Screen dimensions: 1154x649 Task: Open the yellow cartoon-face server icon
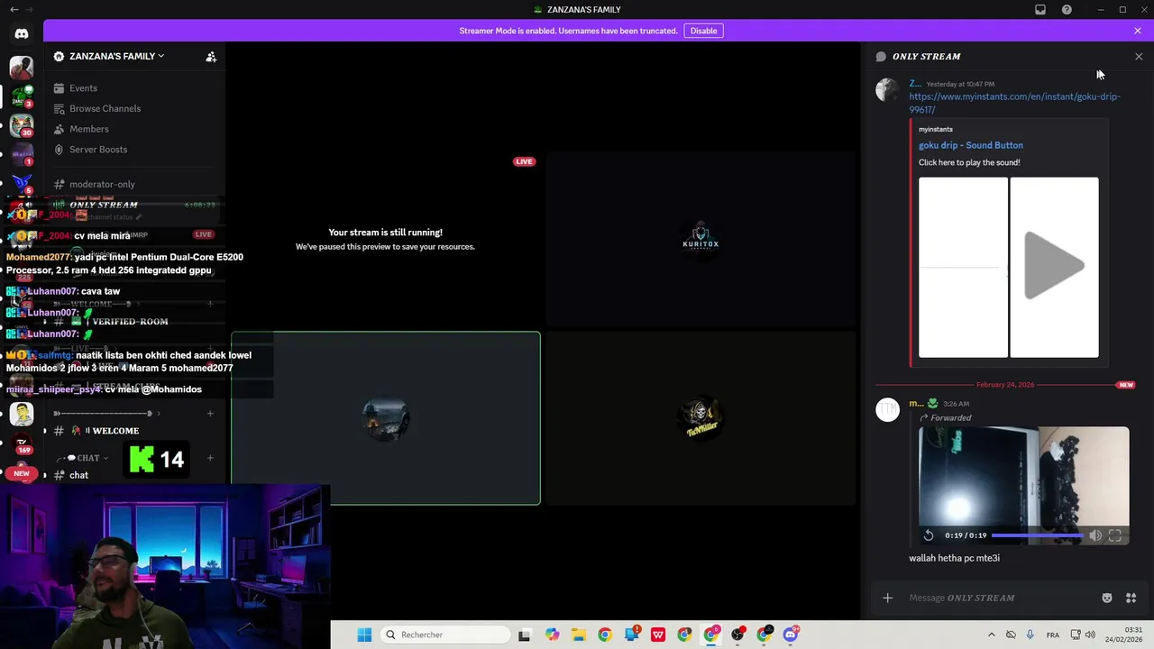(x=22, y=414)
